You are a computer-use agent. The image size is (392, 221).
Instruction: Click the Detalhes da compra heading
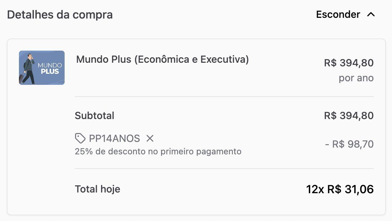pos(60,15)
